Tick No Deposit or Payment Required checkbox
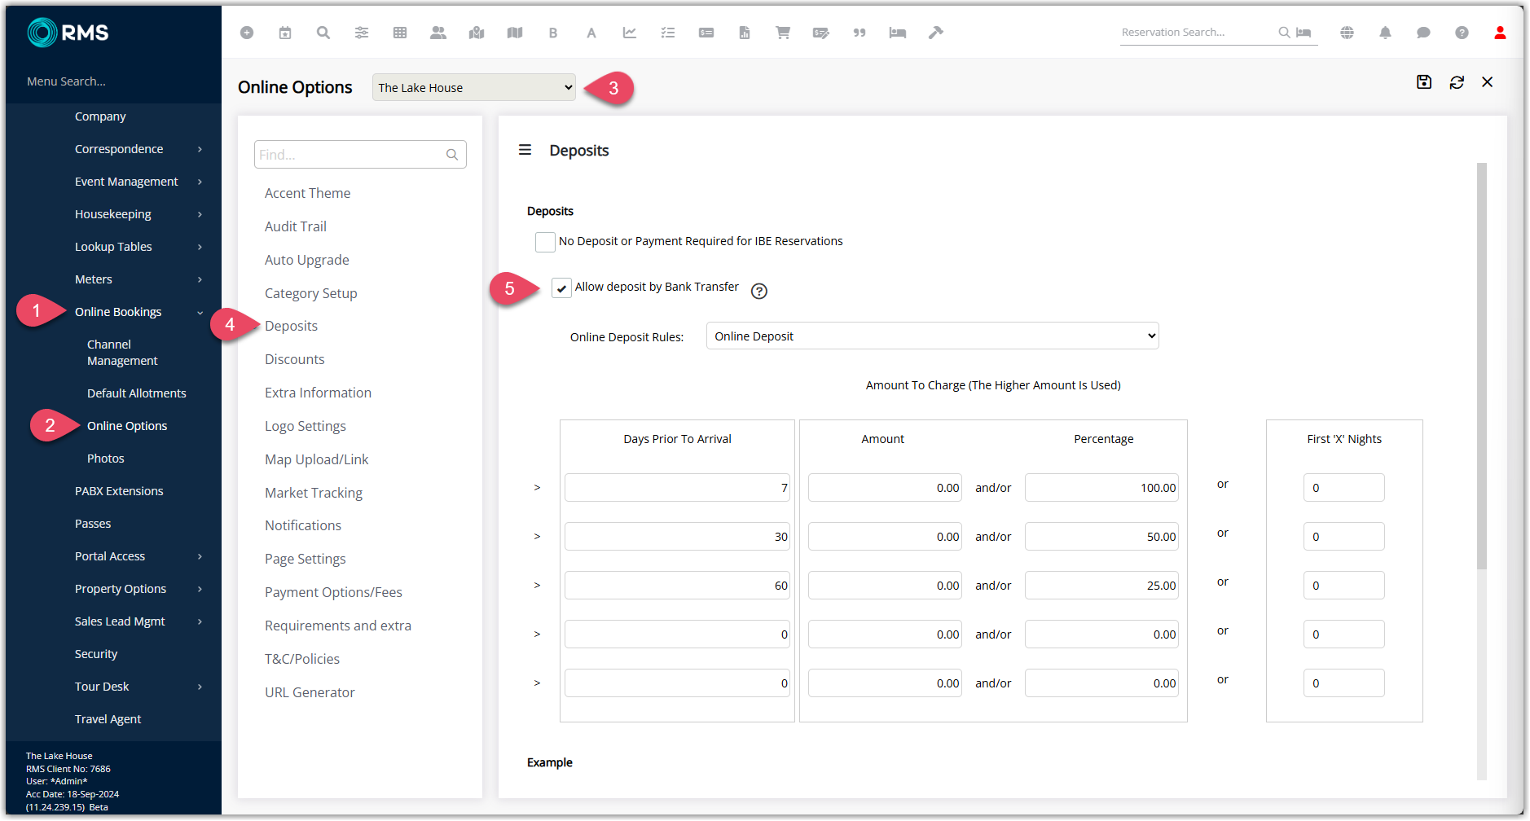 coord(545,242)
